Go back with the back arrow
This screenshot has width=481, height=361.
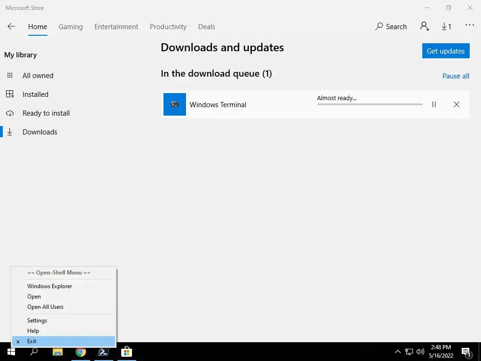click(11, 26)
